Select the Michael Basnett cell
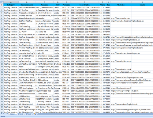Viewport: 153px width, 118px height. 27,16
